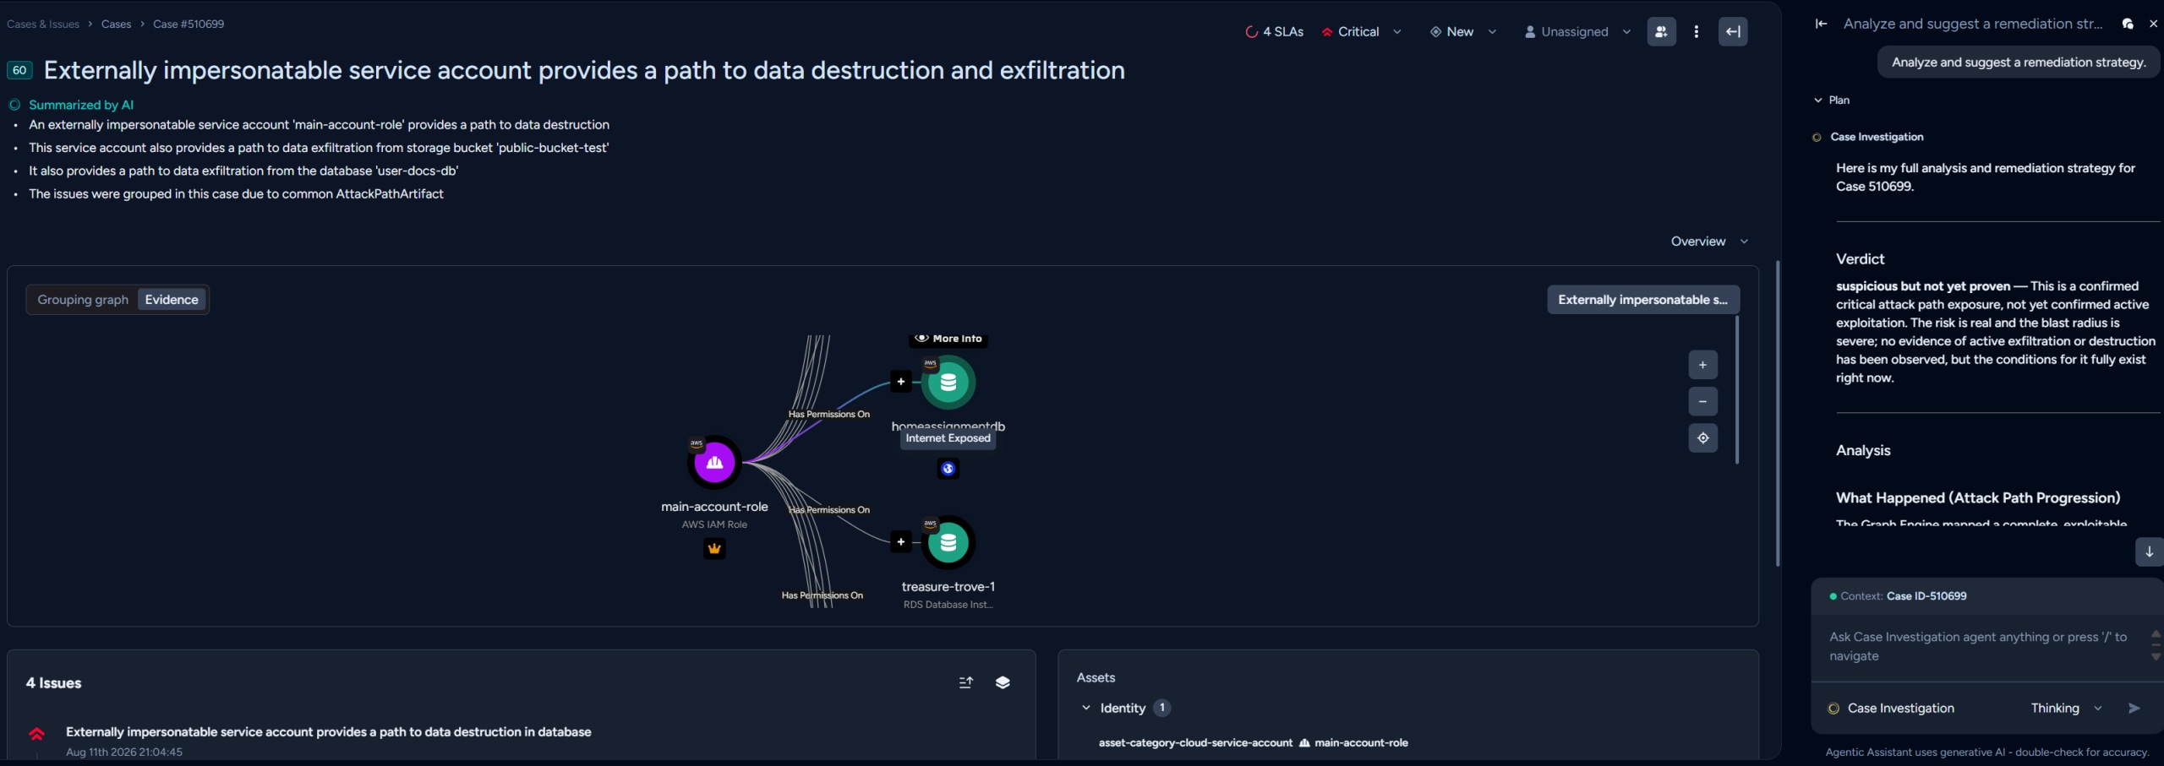Click the case score badge 60
The height and width of the screenshot is (766, 2164).
click(x=19, y=70)
